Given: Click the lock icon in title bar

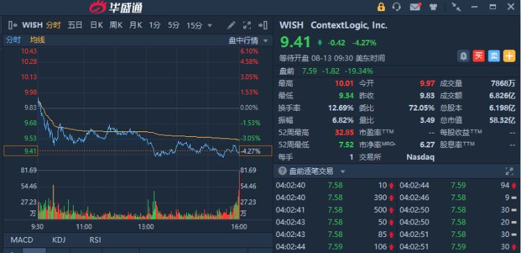Looking at the screenshot, I should click(x=381, y=7).
